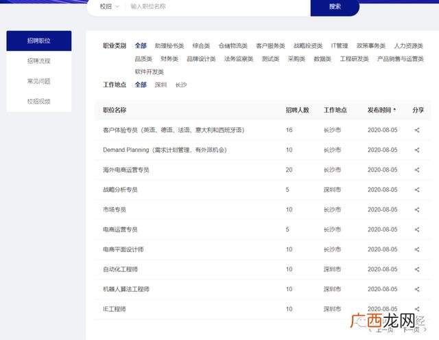
Task: Open the 招聘流程 sidebar tab
Action: [39, 61]
